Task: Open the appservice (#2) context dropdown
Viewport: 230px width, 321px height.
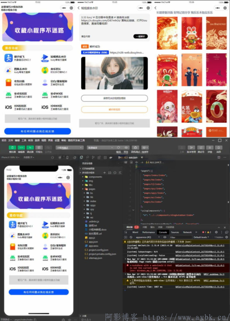Action: point(148,237)
